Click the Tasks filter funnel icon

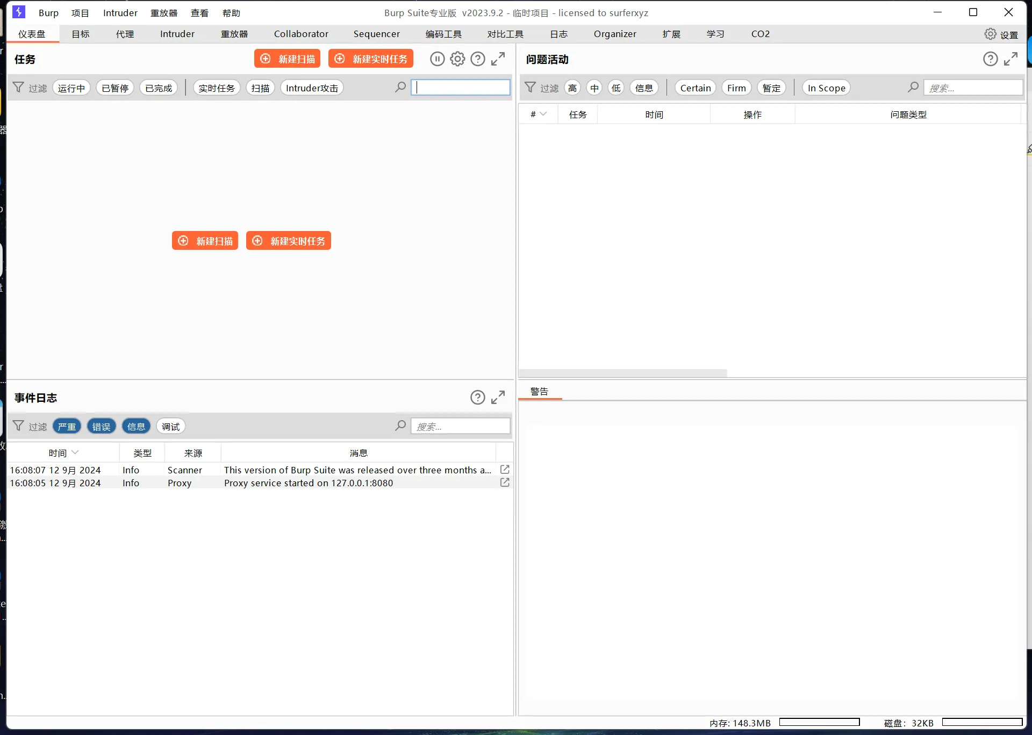[x=18, y=88]
